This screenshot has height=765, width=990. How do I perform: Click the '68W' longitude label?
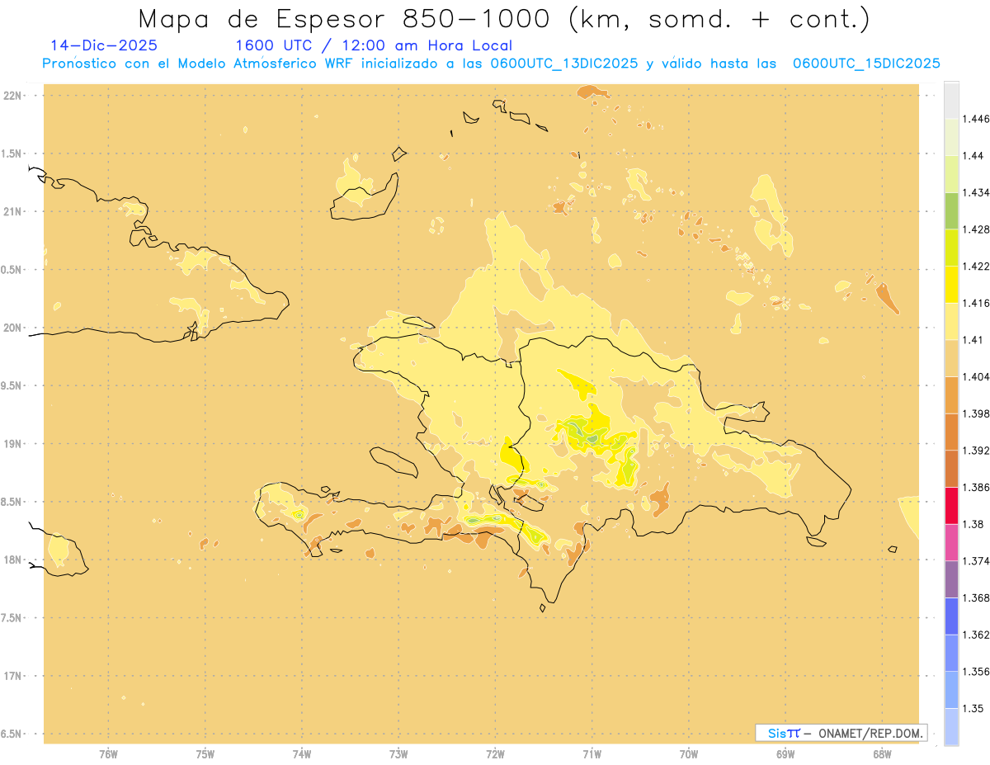882,753
